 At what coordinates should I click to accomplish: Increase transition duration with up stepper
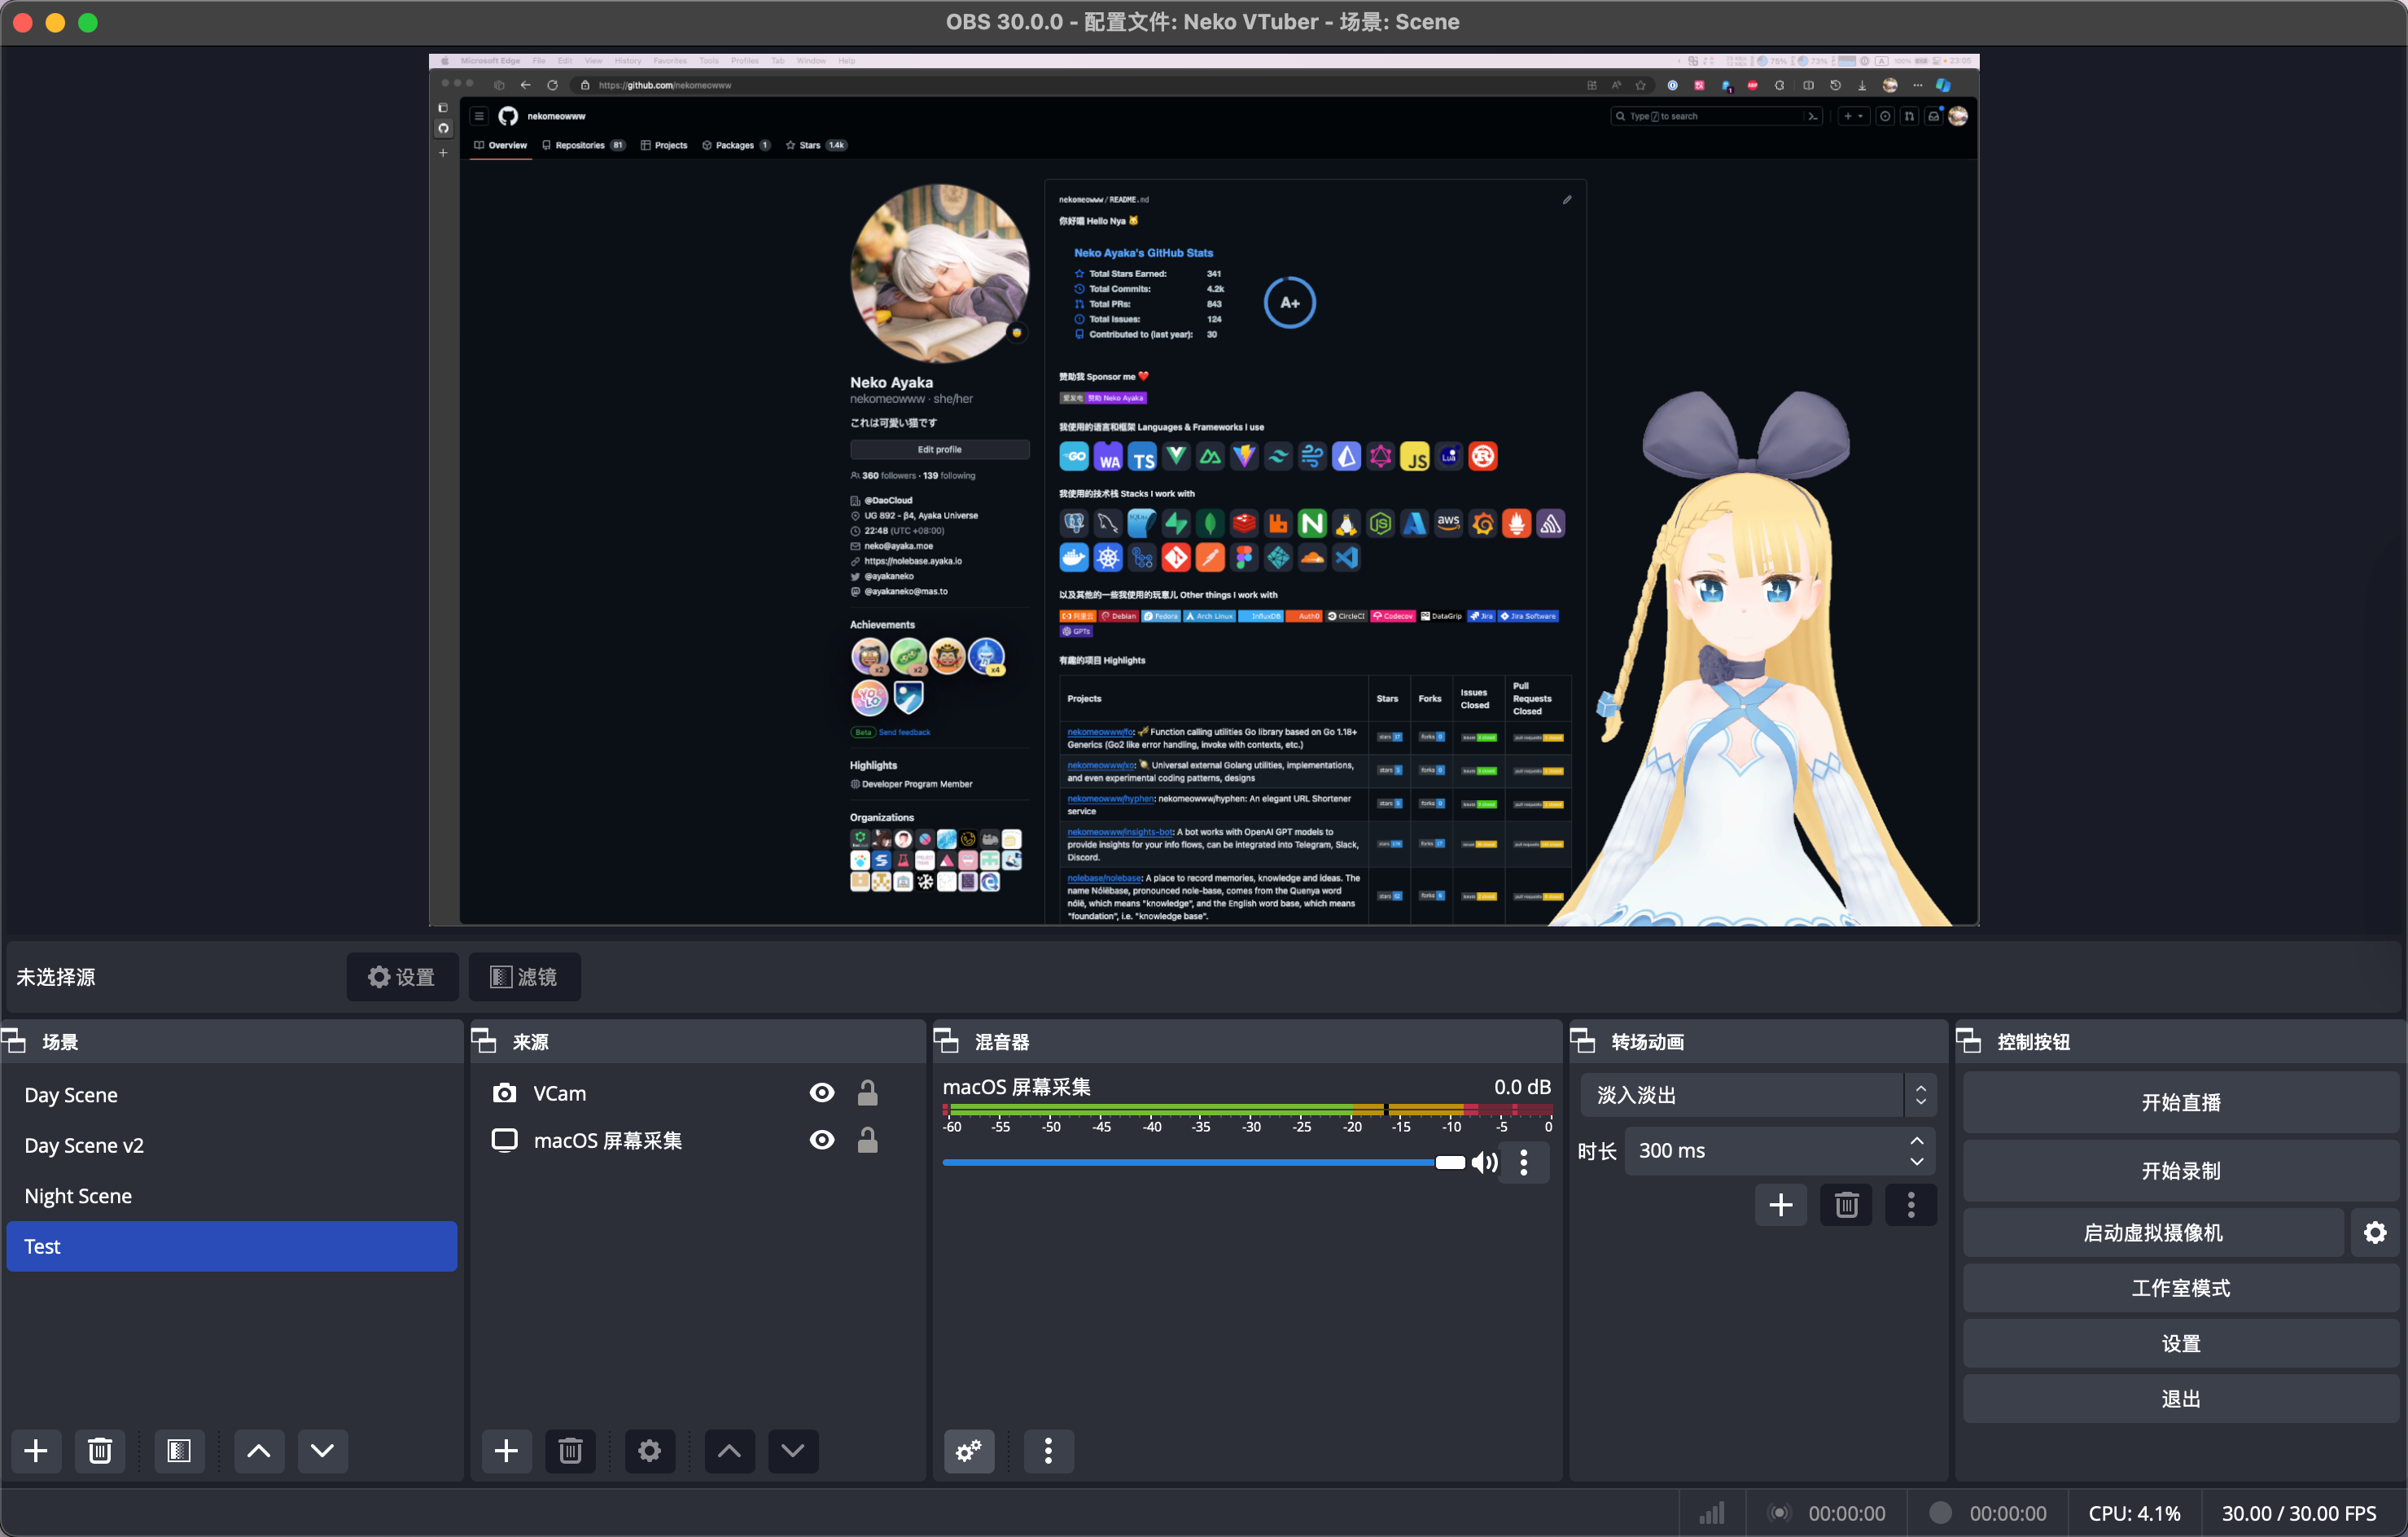coord(1916,1141)
